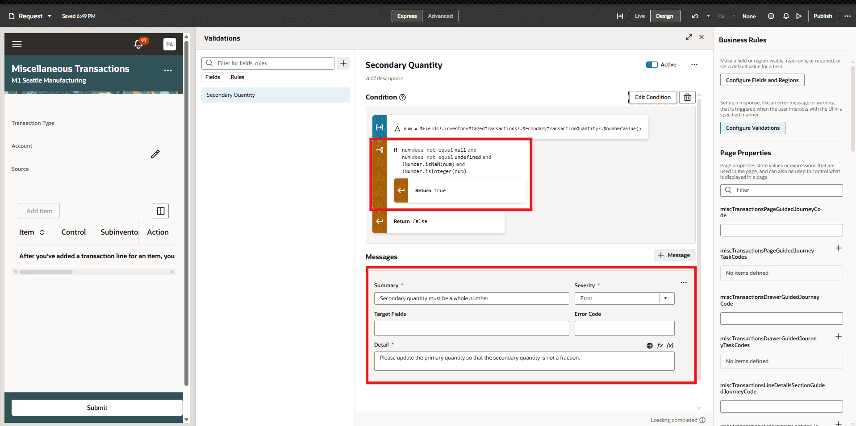
Task: Expand the Validations panel to full size
Action: (689, 37)
